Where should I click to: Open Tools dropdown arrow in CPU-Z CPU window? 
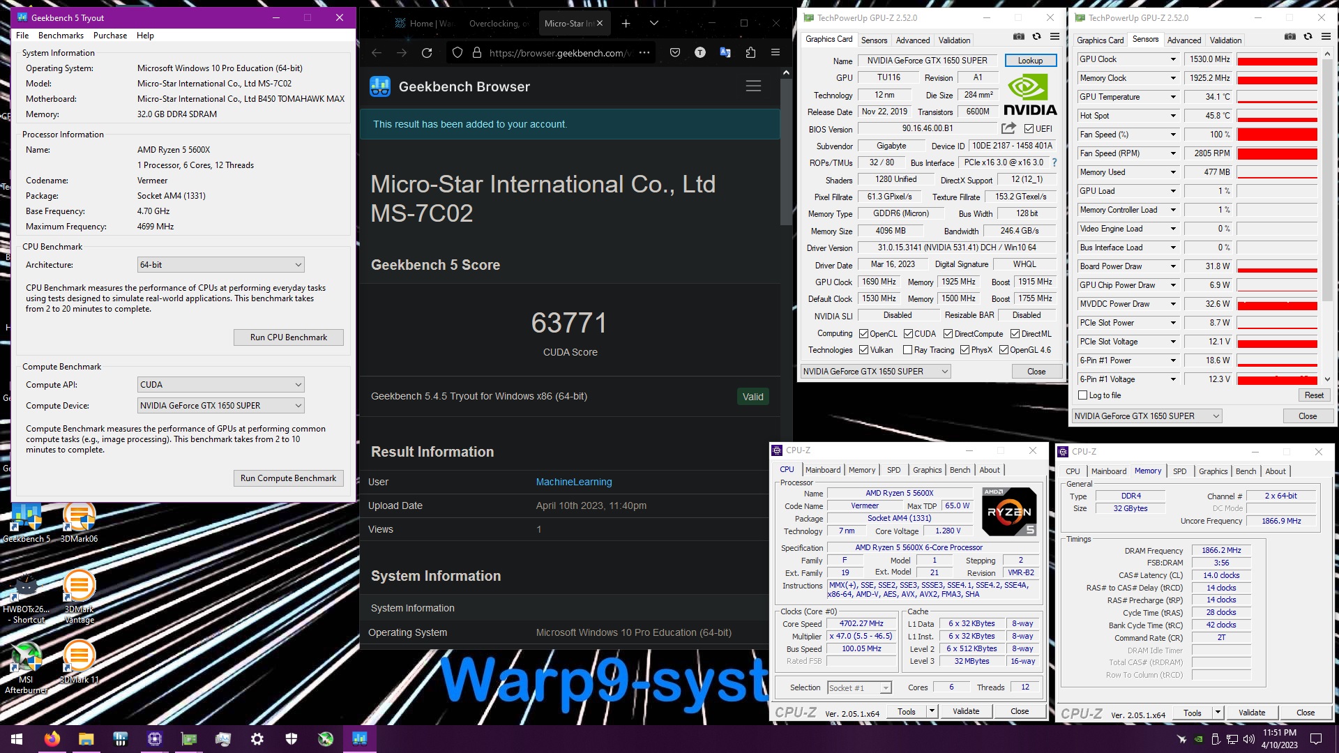pyautogui.click(x=932, y=711)
